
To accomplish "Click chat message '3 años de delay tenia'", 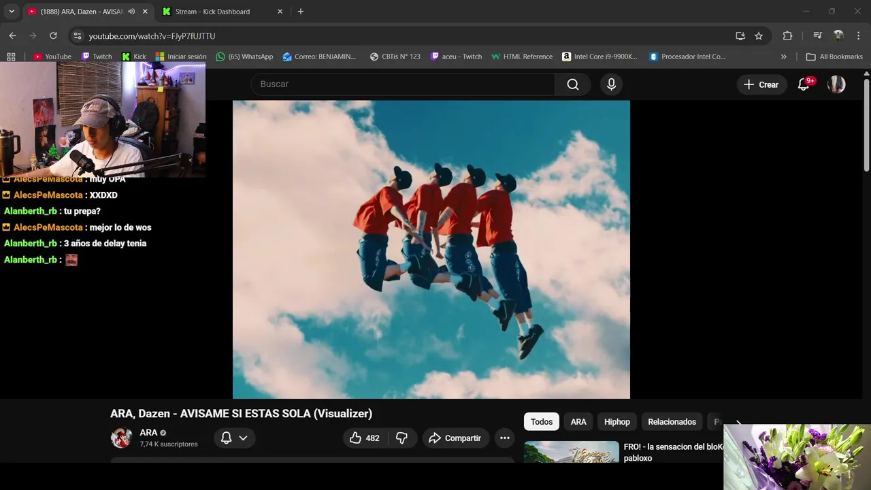I will (105, 243).
